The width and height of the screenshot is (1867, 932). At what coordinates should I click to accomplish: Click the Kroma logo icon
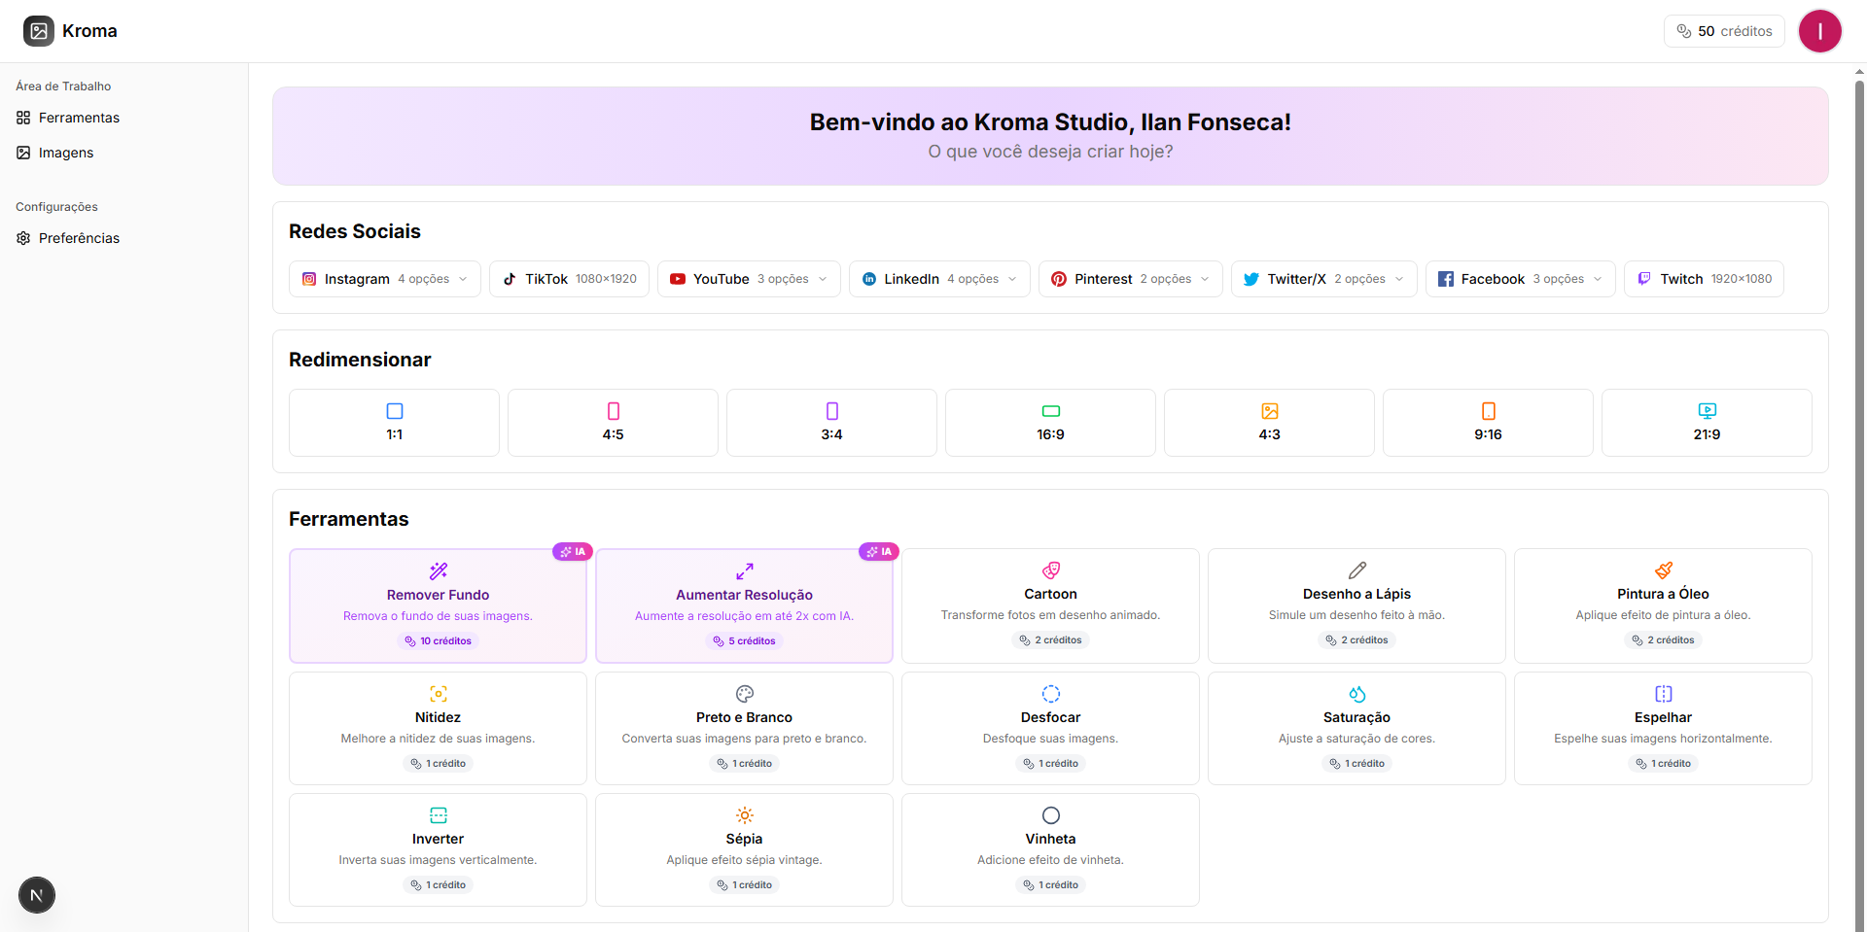(39, 31)
